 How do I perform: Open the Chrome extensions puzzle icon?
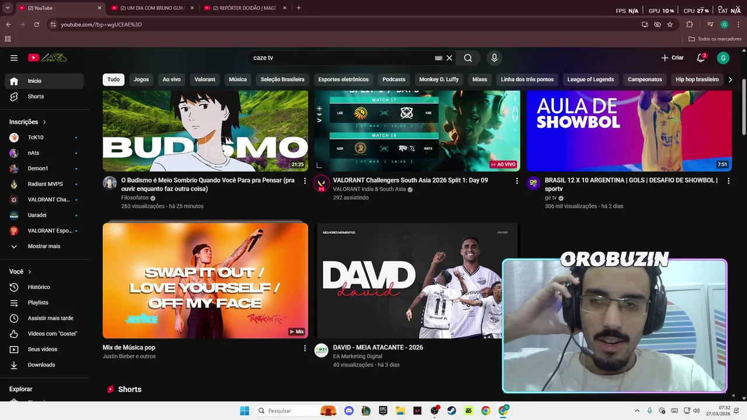click(x=690, y=24)
